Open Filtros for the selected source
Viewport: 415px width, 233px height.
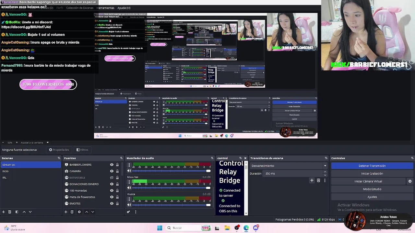coord(82,150)
